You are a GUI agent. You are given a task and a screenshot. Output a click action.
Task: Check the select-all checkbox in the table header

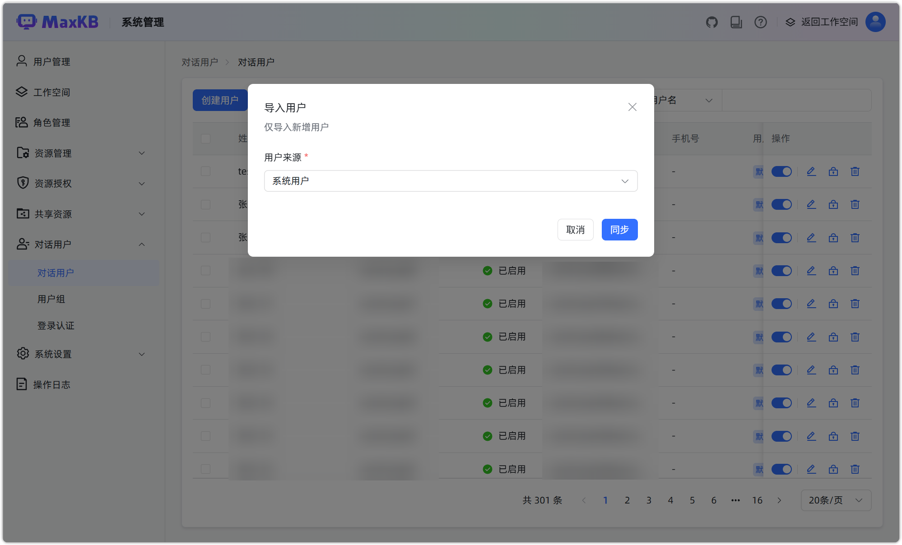coord(205,139)
